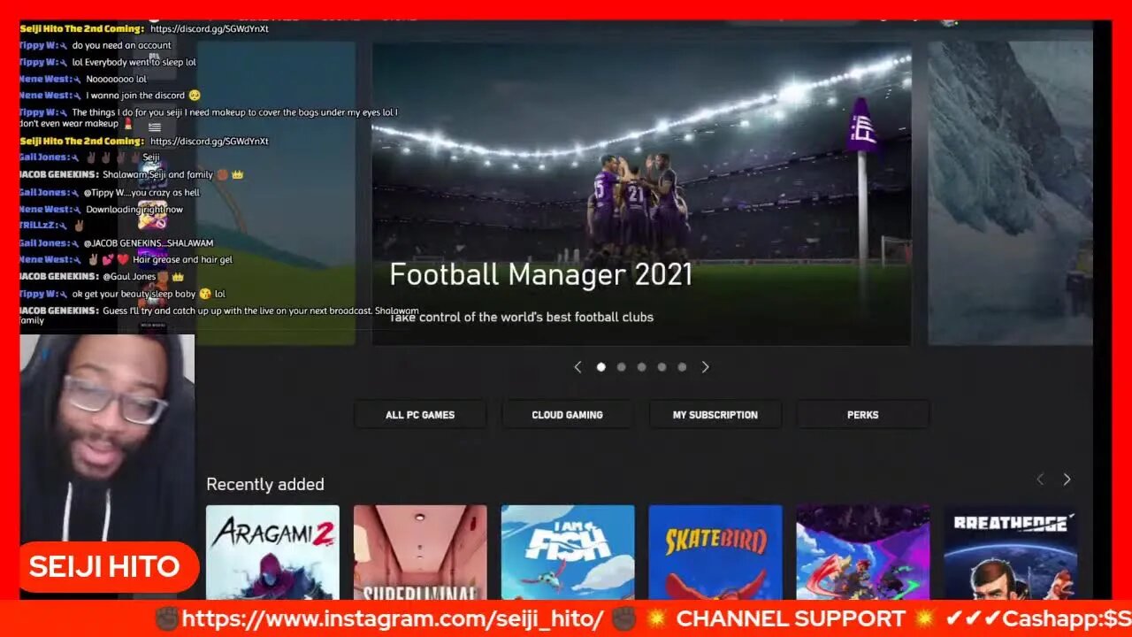
Task: Open the Football Manager 2021 featured banner
Action: (641, 195)
